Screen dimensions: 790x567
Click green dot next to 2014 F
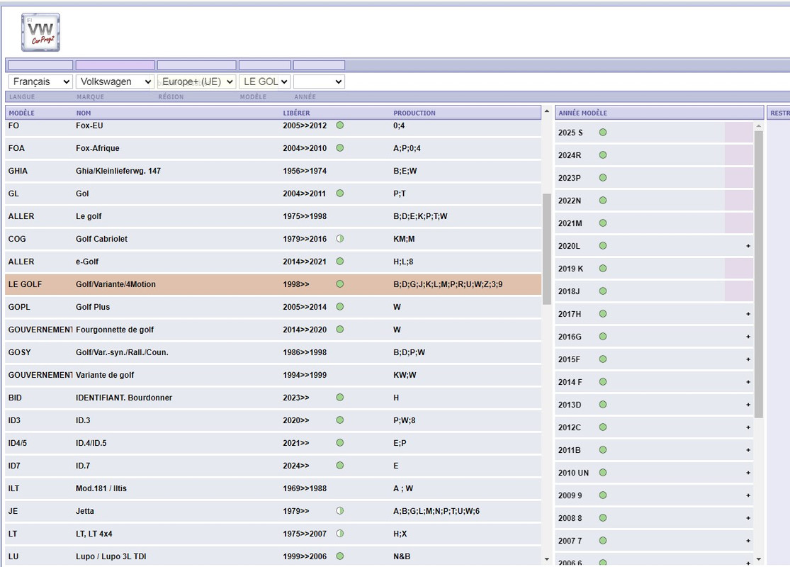pyautogui.click(x=603, y=382)
